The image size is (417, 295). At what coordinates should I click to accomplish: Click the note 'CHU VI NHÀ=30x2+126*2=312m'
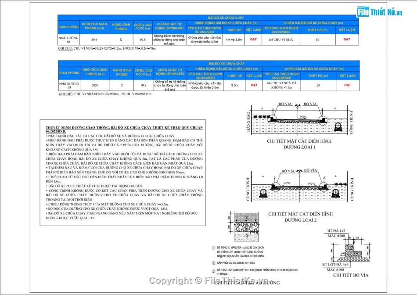pos(97,48)
